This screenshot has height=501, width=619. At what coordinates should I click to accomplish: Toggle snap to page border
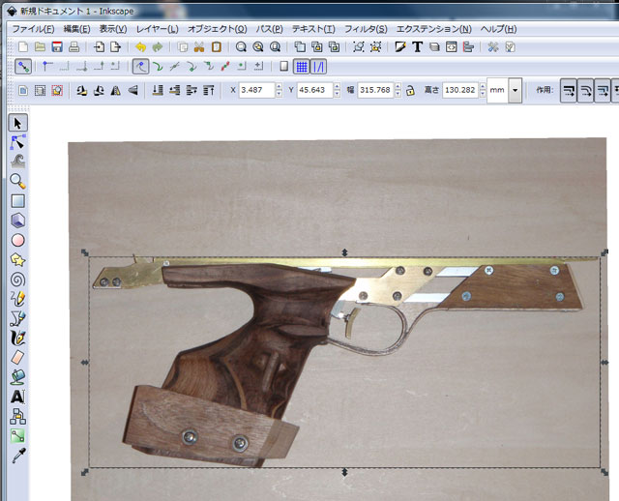point(283,67)
